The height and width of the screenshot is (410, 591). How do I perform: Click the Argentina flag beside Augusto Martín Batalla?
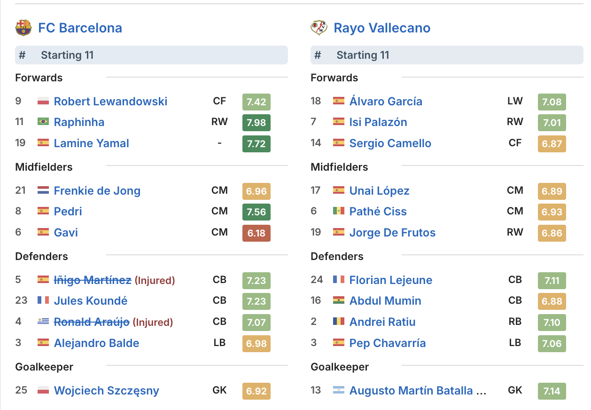click(339, 390)
